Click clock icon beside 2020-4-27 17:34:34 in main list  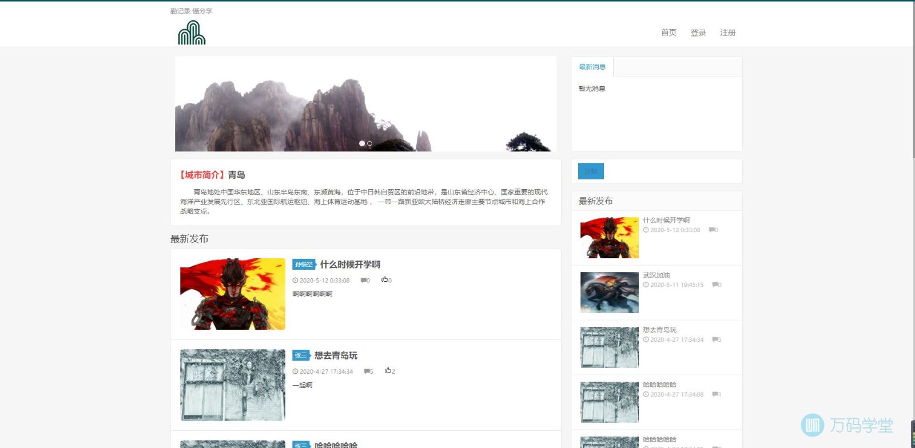coord(295,371)
